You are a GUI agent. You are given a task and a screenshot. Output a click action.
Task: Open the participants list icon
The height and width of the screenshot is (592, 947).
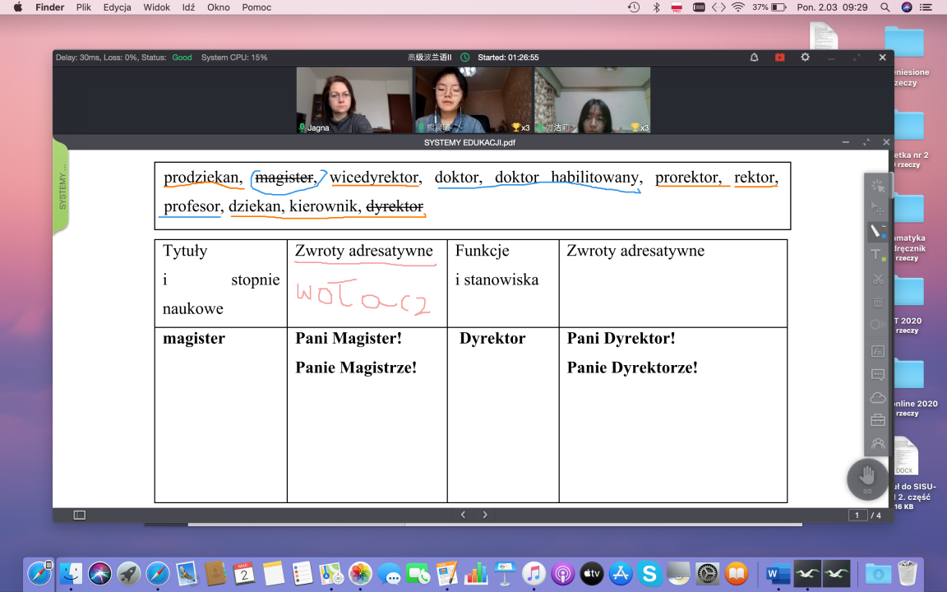coord(877,444)
